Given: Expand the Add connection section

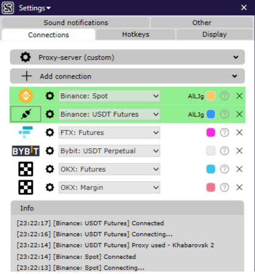Looking at the screenshot, I should point(127,76).
